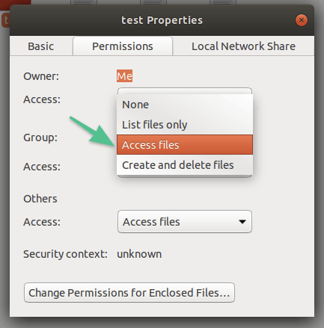The image size is (324, 328).
Task: Choose None from the access list
Action: point(185,105)
